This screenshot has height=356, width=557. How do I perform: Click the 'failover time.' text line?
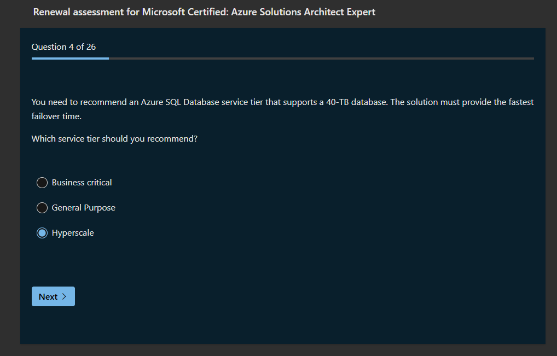point(56,116)
